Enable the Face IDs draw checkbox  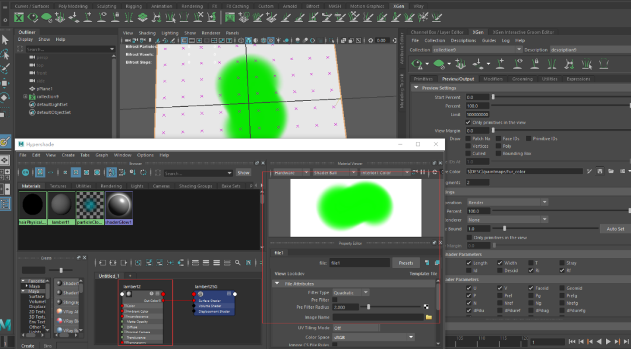[498, 138]
